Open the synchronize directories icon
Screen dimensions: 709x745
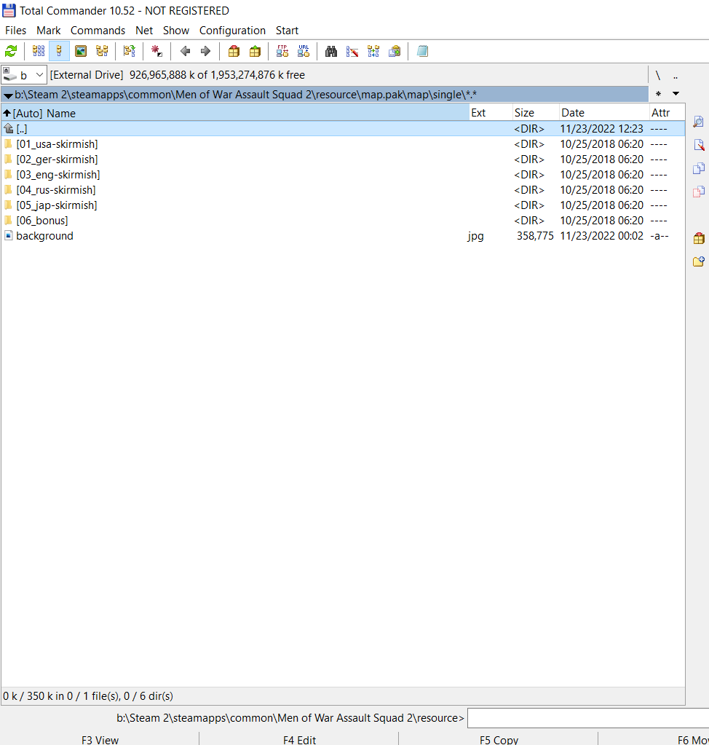coord(373,51)
